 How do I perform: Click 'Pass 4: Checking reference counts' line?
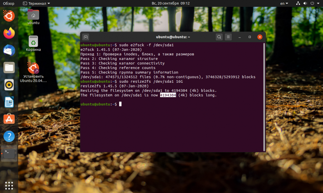point(118,68)
